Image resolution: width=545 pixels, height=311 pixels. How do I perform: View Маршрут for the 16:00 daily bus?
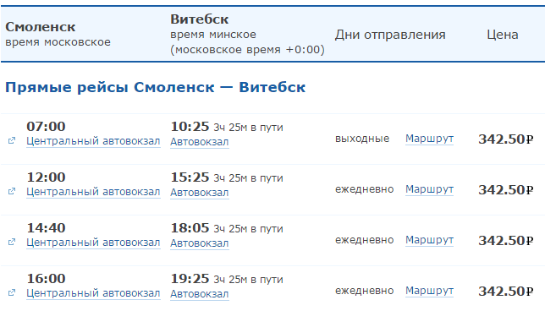pos(429,291)
